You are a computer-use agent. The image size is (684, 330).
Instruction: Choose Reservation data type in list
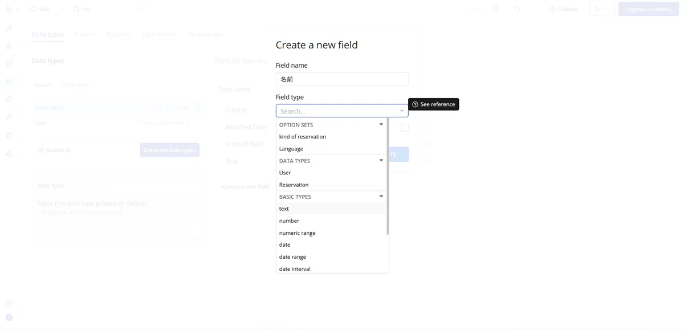point(332,185)
